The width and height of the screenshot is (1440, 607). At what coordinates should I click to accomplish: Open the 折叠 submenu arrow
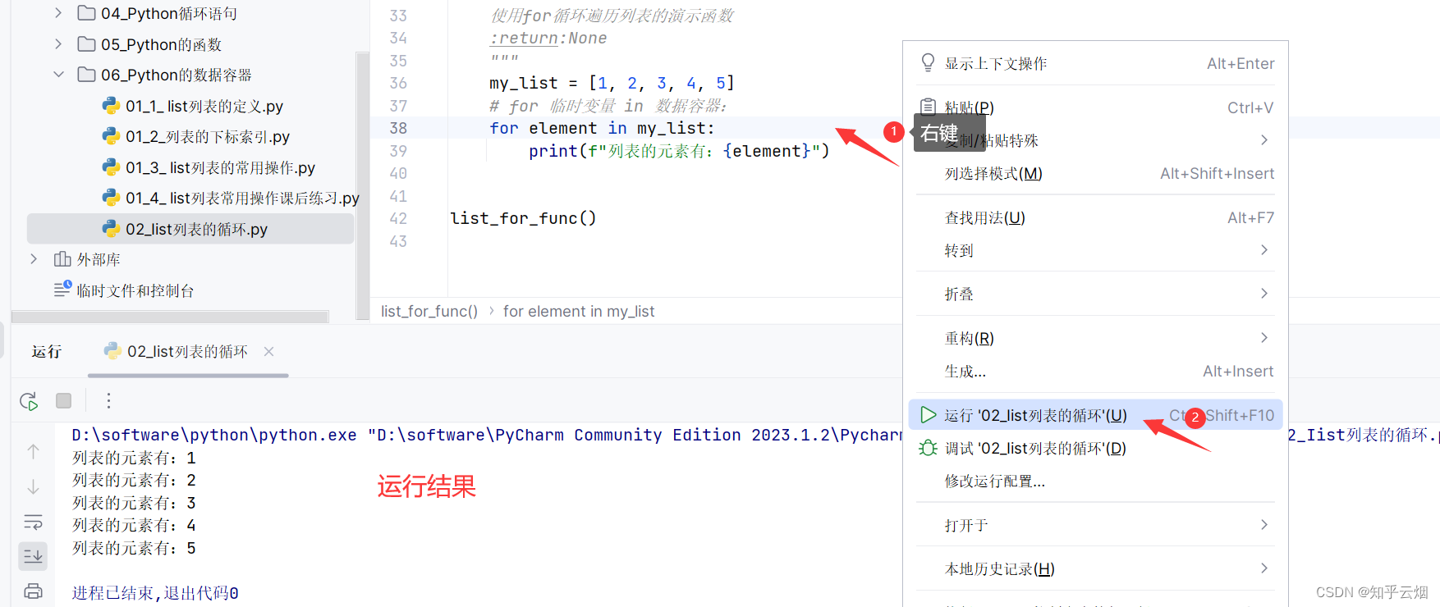click(1264, 294)
